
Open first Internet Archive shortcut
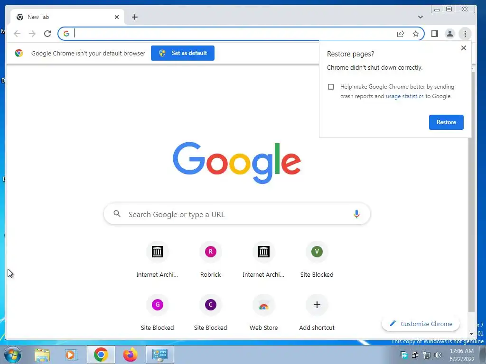(157, 260)
